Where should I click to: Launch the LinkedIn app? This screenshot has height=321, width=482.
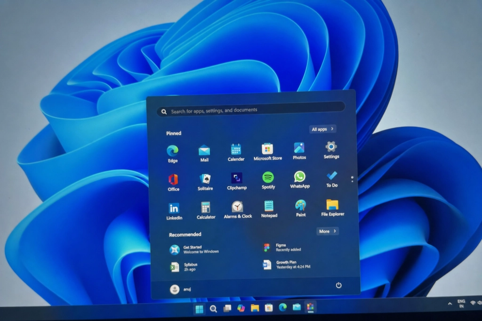174,211
